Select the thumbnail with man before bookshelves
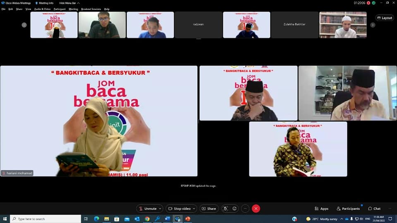 [x=343, y=25]
